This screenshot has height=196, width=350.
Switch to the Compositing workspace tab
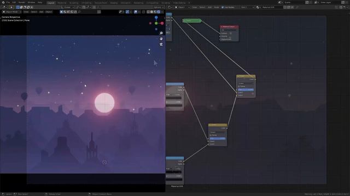click(152, 3)
